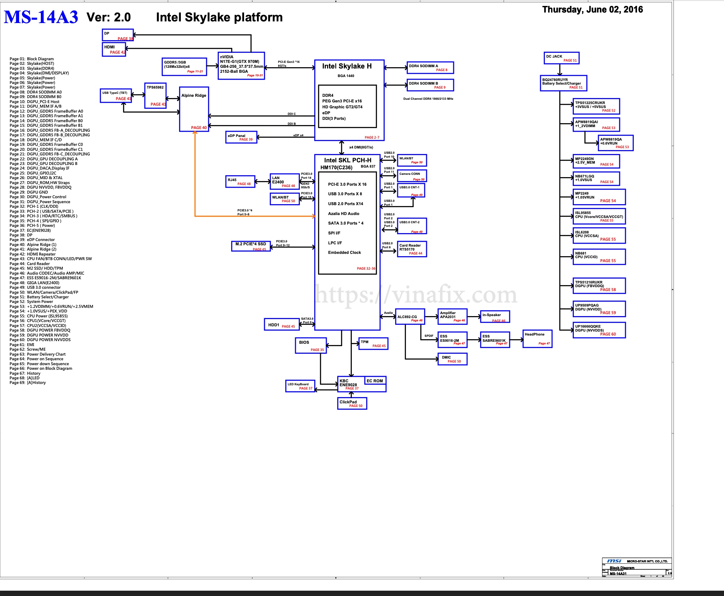Screen dimensions: 724x596
Task: Click the ESS ES9016-2M block
Action: (453, 340)
